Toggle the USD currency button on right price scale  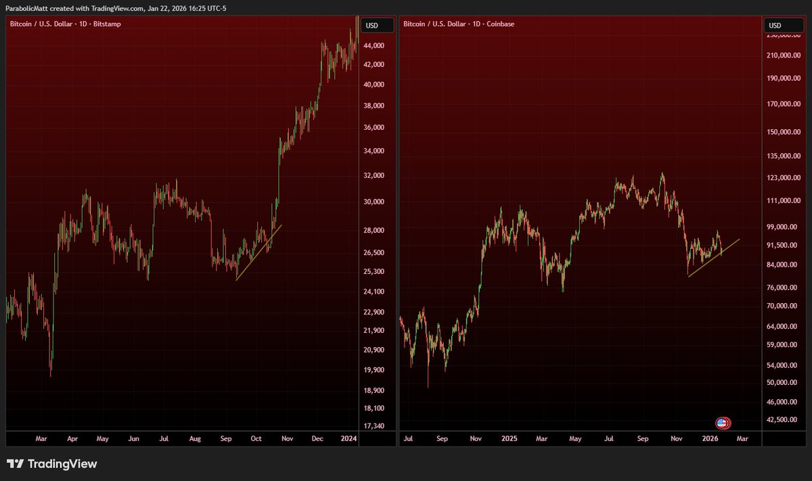784,25
